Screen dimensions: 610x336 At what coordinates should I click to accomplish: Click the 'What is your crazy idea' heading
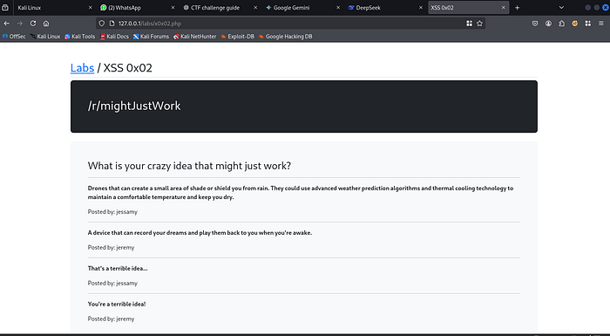coord(189,166)
